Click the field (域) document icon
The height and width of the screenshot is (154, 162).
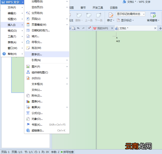(x=28, y=36)
